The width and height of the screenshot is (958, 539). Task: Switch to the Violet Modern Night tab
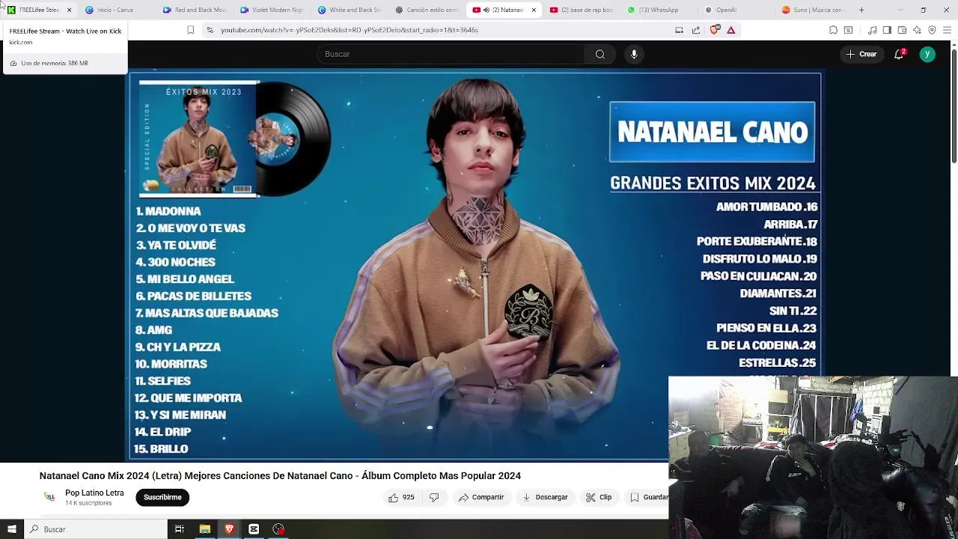(272, 10)
